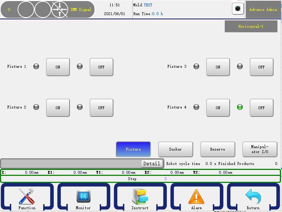Open the Advance Admin user menu
282x212 pixels.
(263, 9)
